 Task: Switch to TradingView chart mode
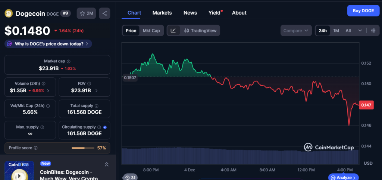click(x=200, y=31)
